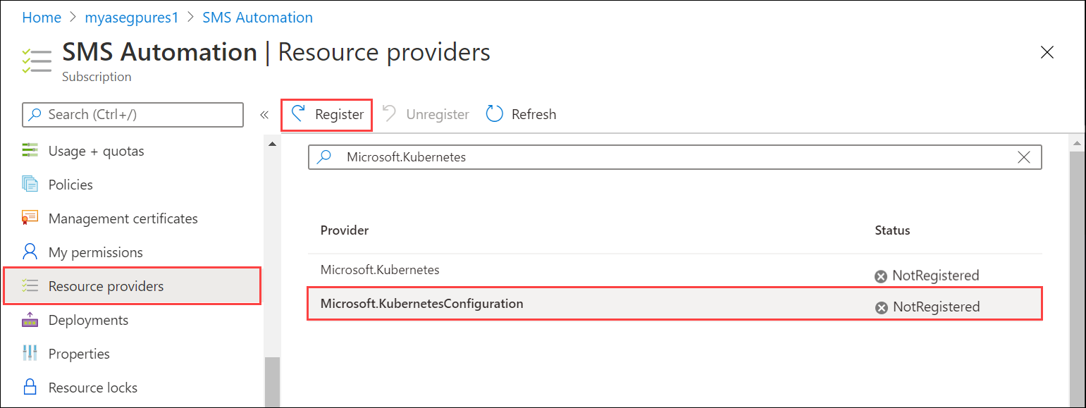This screenshot has height=408, width=1086.
Task: Open the myasegpures1 breadcrumb link
Action: (132, 18)
